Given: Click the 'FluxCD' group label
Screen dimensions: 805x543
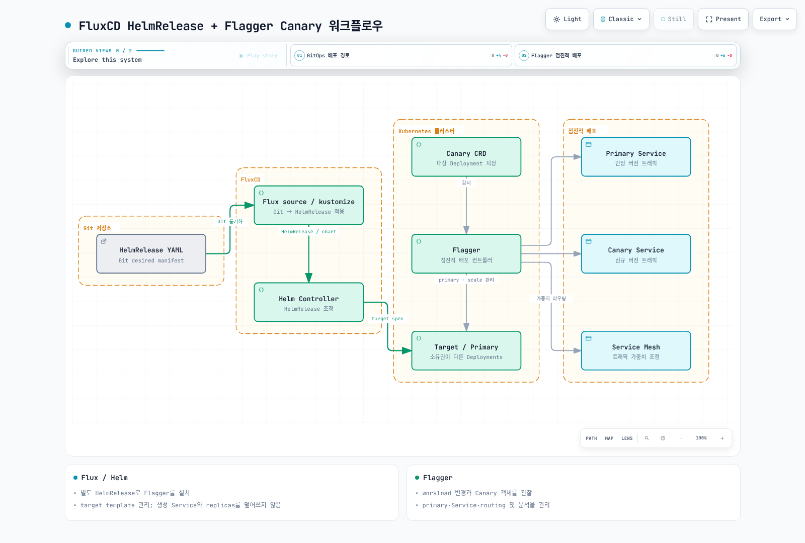Looking at the screenshot, I should (251, 179).
